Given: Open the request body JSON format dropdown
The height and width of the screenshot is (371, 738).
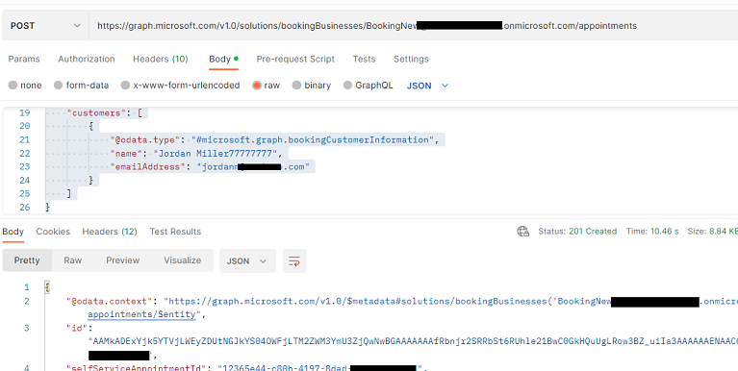Looking at the screenshot, I should pos(427,86).
